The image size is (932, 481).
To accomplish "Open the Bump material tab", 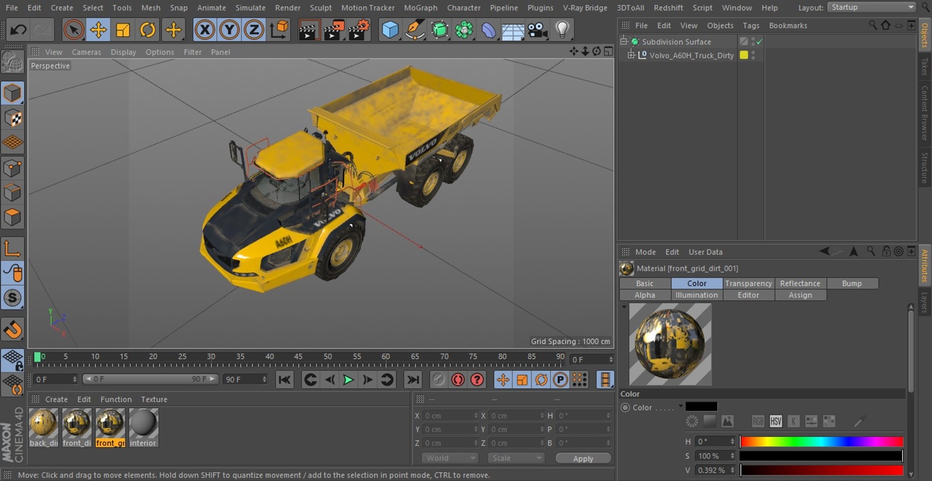I will coord(852,283).
